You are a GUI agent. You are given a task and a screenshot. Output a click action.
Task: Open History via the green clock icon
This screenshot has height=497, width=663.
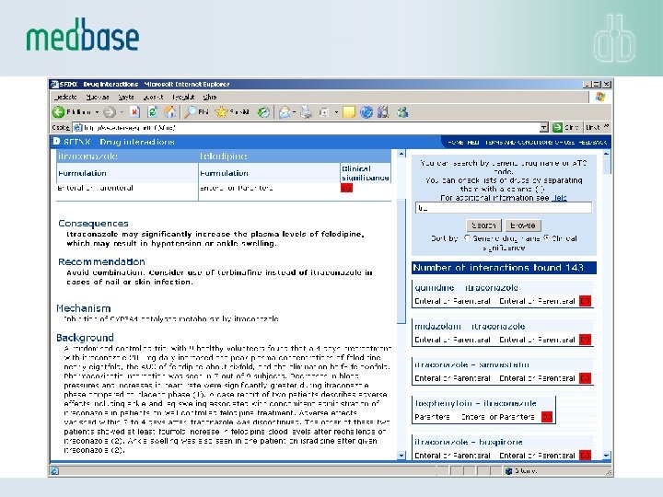263,112
